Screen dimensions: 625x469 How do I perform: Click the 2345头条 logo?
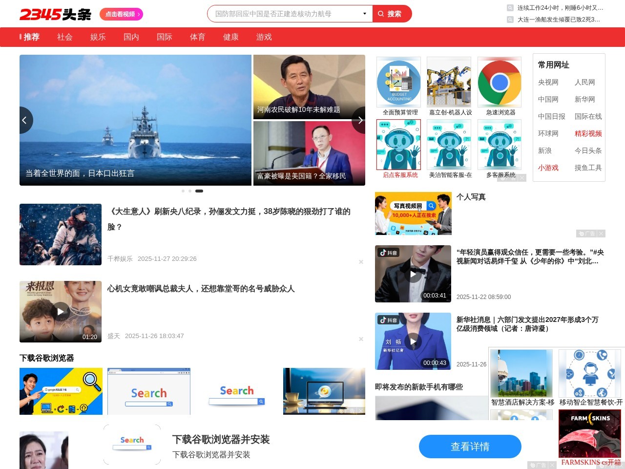point(55,14)
